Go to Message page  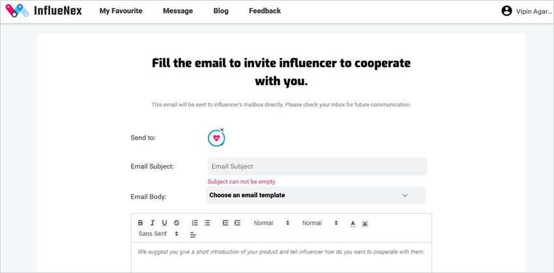(178, 11)
